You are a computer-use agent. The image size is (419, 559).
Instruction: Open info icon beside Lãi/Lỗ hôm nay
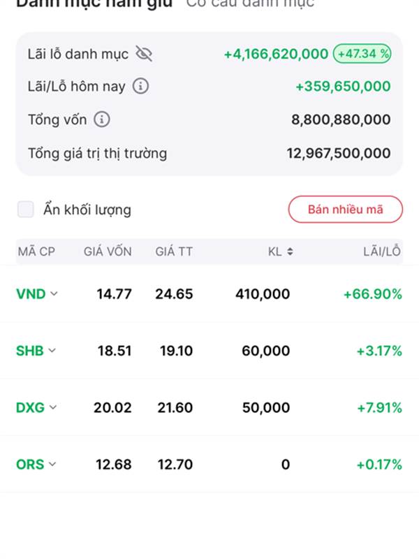tap(141, 86)
